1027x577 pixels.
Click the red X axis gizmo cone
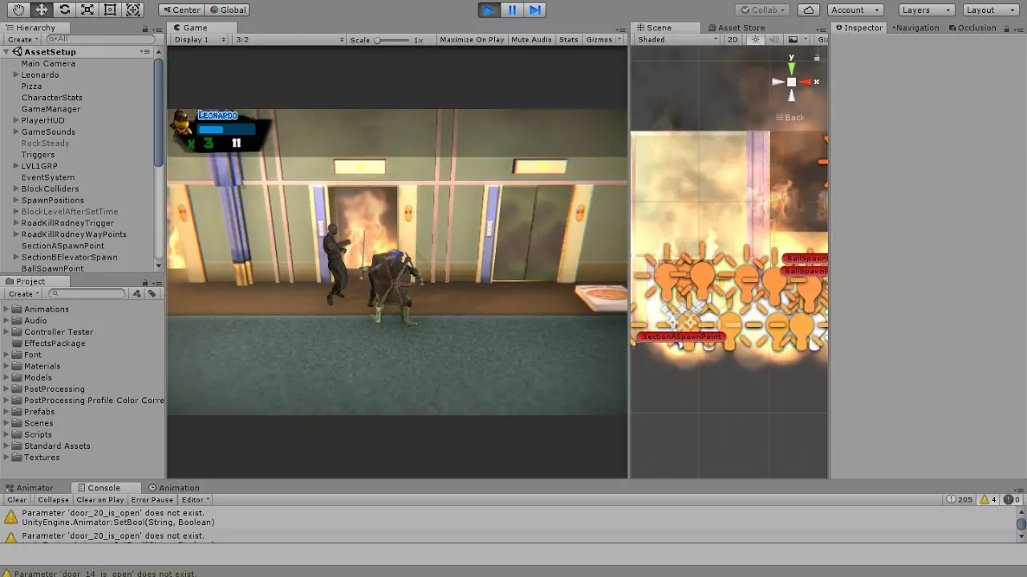coord(805,82)
